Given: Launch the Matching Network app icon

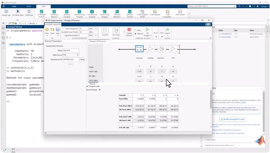Looking at the screenshot, I should tap(54, 12).
